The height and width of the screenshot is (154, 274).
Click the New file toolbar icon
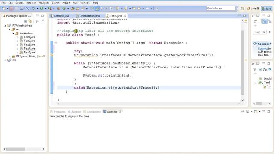[x=3, y=9]
